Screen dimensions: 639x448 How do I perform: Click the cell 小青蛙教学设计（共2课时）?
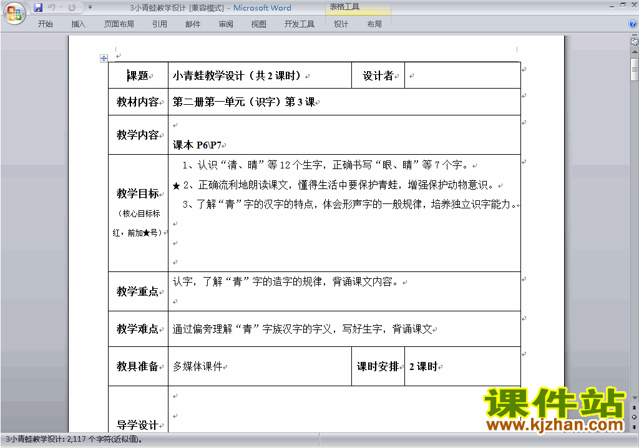(260, 75)
